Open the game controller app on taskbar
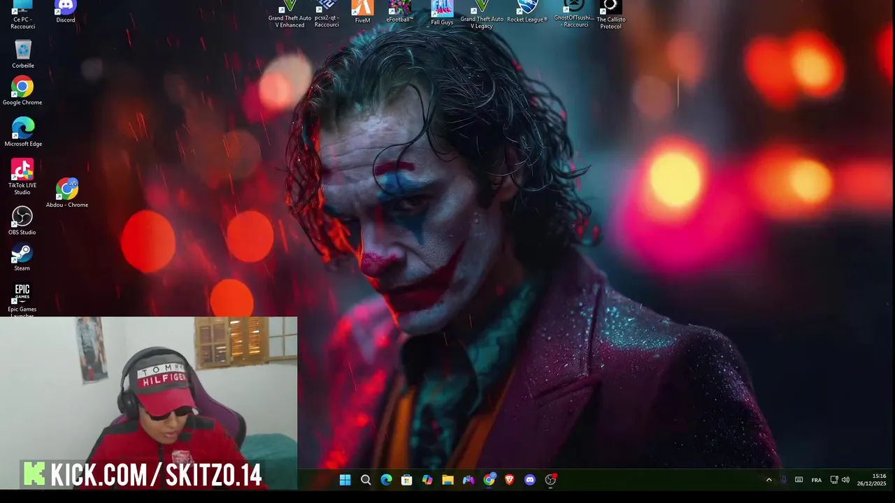This screenshot has width=895, height=503. pyautogui.click(x=468, y=479)
